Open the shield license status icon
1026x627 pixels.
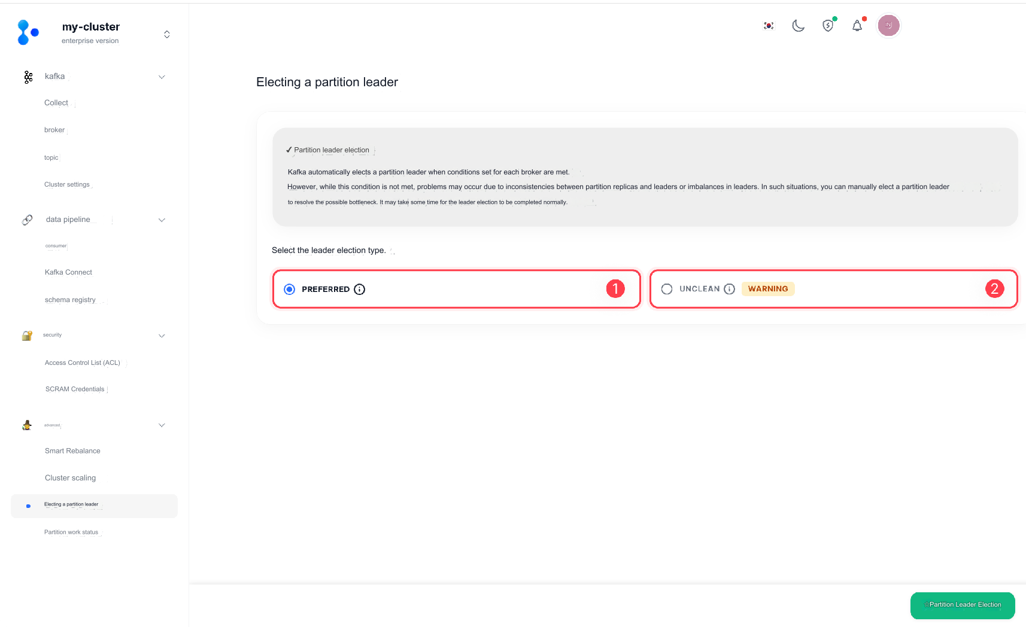pos(828,26)
